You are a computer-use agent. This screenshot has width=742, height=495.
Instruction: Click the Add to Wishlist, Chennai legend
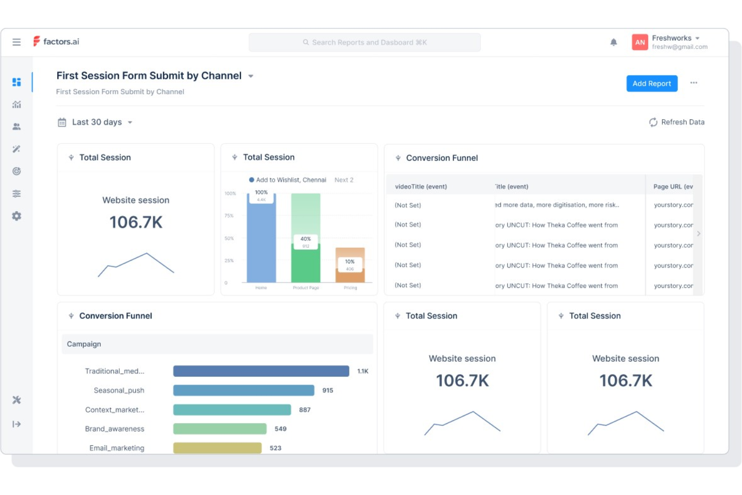pyautogui.click(x=287, y=180)
